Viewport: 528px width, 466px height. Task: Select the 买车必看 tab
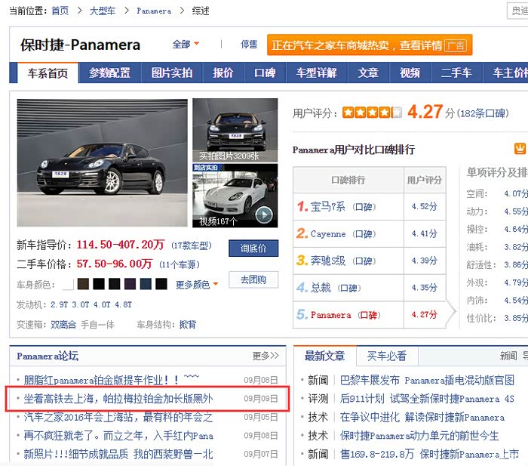(x=387, y=356)
